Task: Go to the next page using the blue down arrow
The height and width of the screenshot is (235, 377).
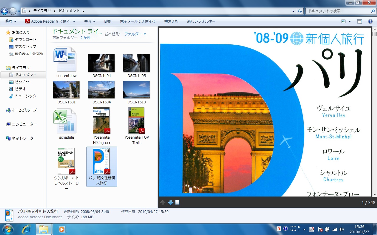Action: click(x=170, y=202)
